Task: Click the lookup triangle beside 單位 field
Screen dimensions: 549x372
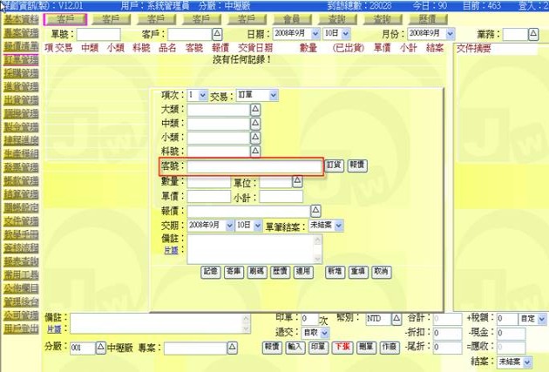Action: pyautogui.click(x=297, y=182)
